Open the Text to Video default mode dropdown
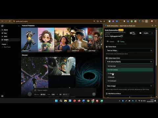The width and height of the screenshot is (158, 118). tap(129, 50)
